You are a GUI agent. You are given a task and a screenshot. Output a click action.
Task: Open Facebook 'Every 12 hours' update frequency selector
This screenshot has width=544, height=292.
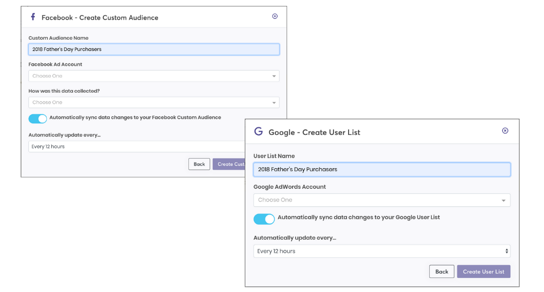click(137, 147)
